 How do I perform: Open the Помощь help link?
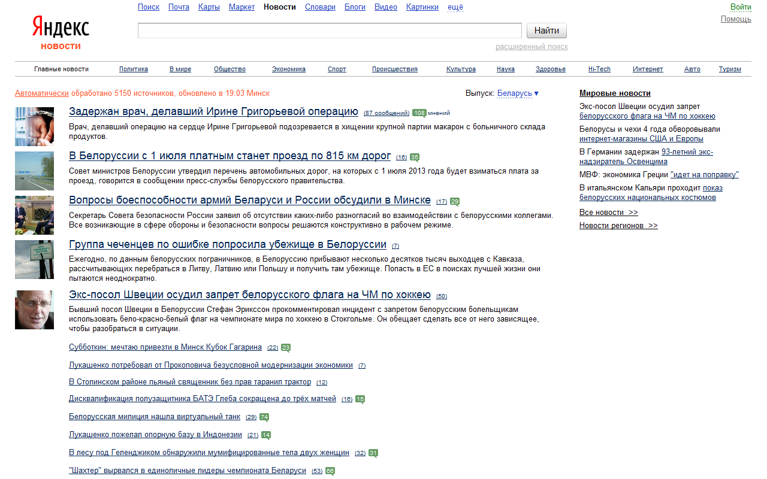pos(736,19)
